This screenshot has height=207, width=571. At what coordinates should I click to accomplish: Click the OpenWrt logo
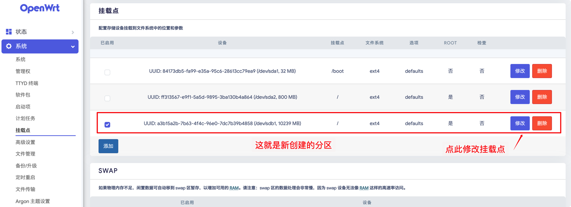pos(40,8)
